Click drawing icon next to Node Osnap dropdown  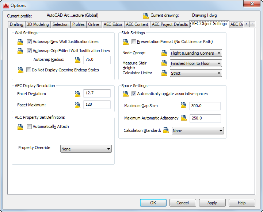[164, 53]
